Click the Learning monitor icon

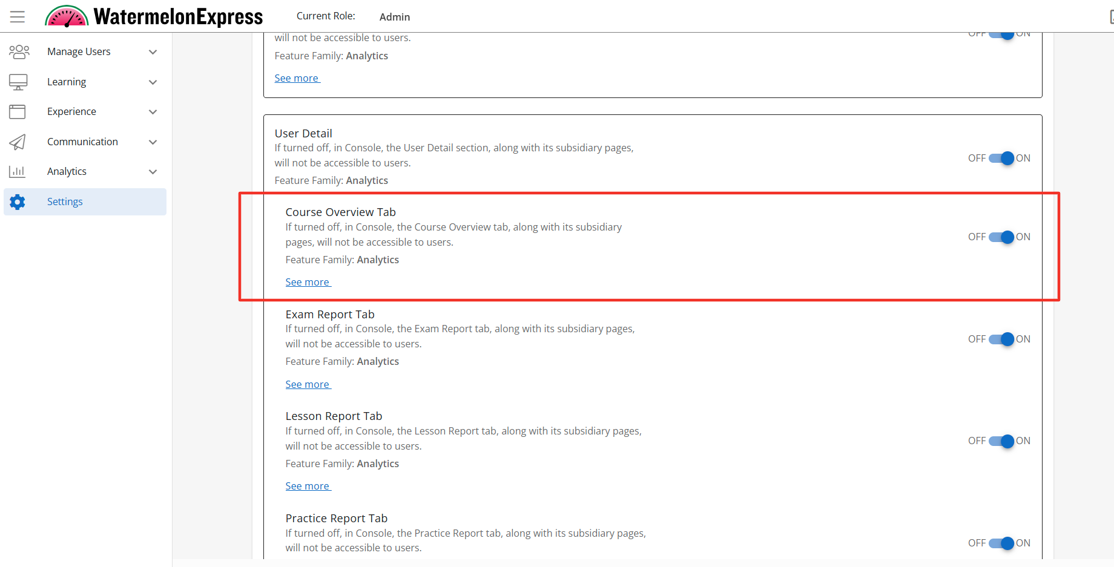click(x=18, y=82)
